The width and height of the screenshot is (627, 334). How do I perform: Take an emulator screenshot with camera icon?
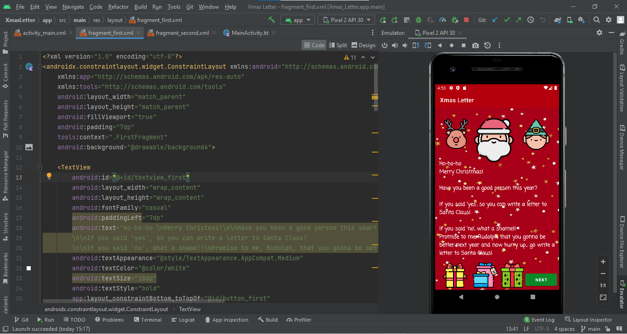click(476, 45)
